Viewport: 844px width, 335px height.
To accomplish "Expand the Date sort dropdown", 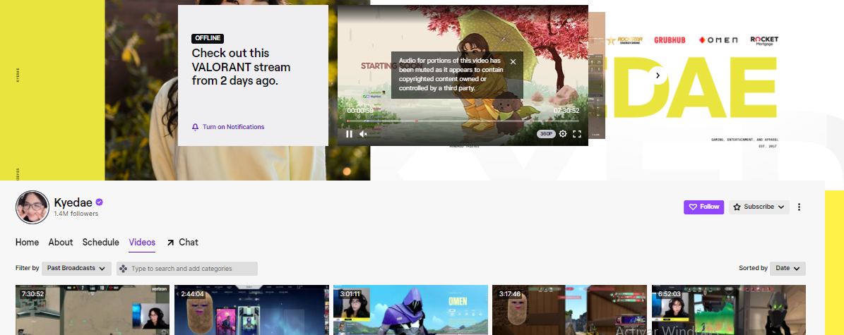I will click(x=787, y=268).
